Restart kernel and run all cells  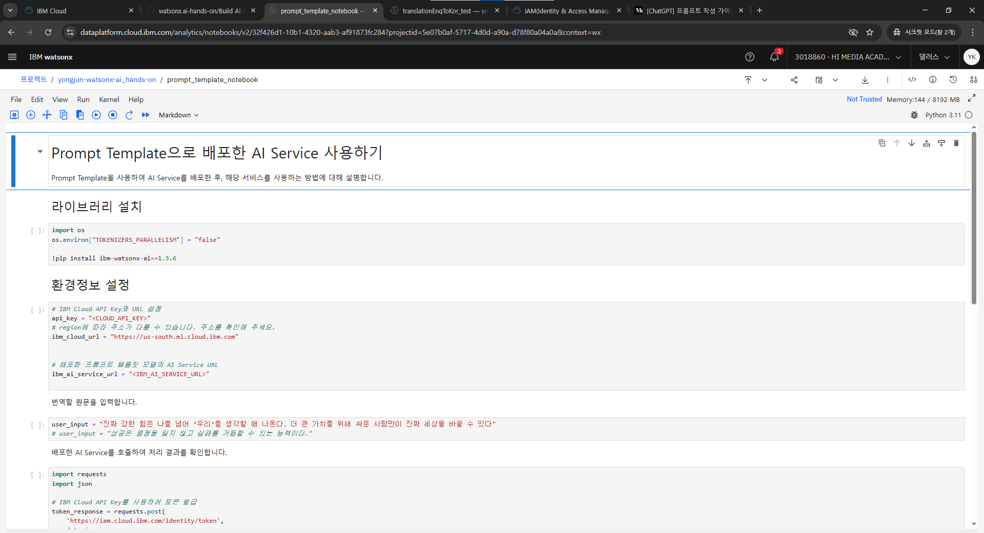tap(146, 115)
